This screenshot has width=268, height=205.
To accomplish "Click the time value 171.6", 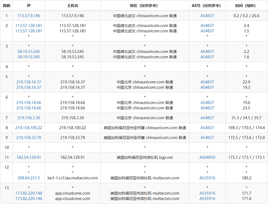I will 247,199.
